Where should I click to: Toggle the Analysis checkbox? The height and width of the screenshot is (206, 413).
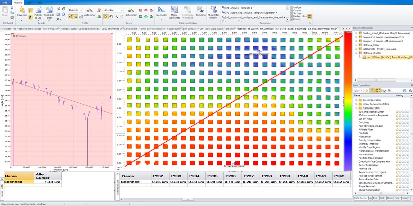coord(292,8)
